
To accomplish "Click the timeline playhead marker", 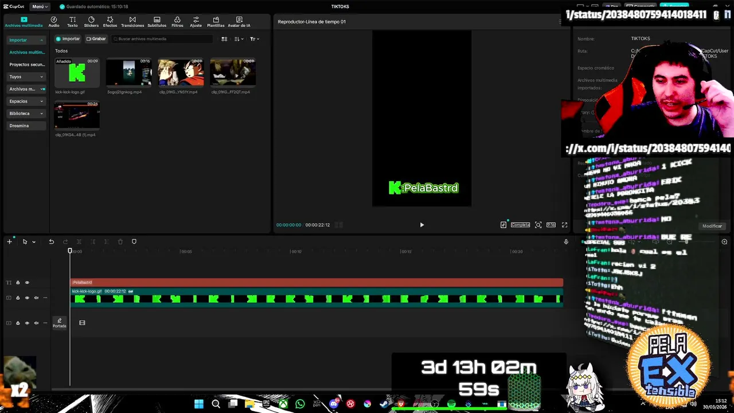I will point(70,251).
